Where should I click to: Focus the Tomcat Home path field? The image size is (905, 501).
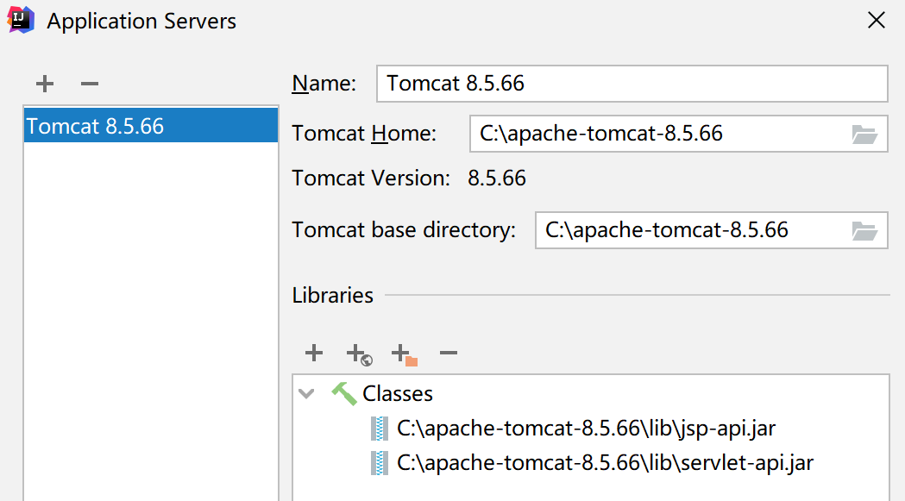tap(656, 134)
